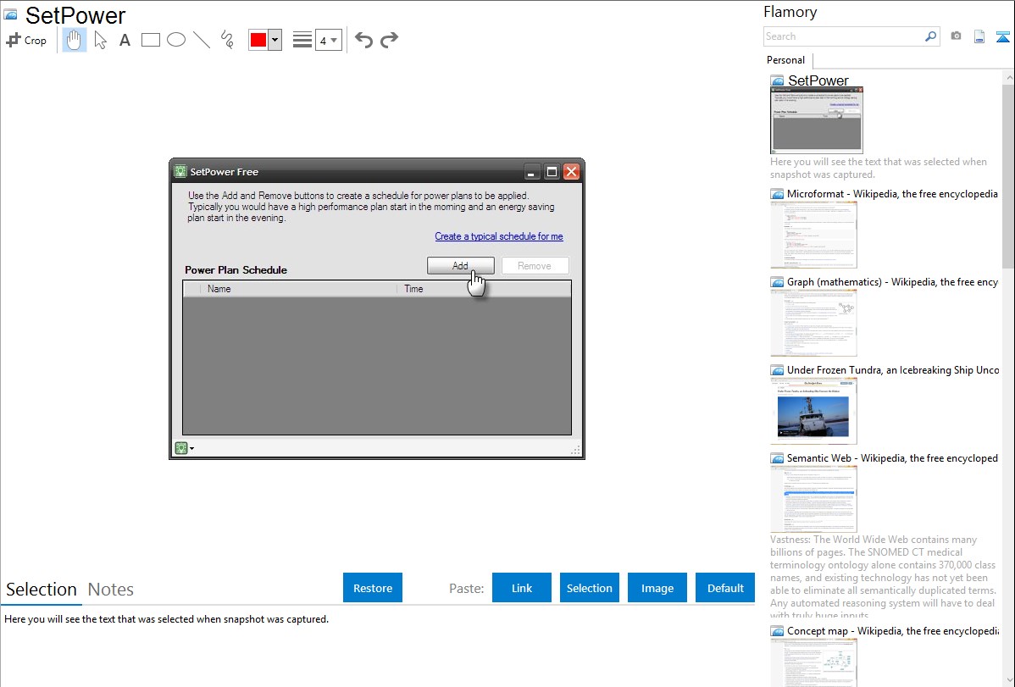Click the blue collapse panel icon
The image size is (1015, 687).
pyautogui.click(x=1002, y=36)
